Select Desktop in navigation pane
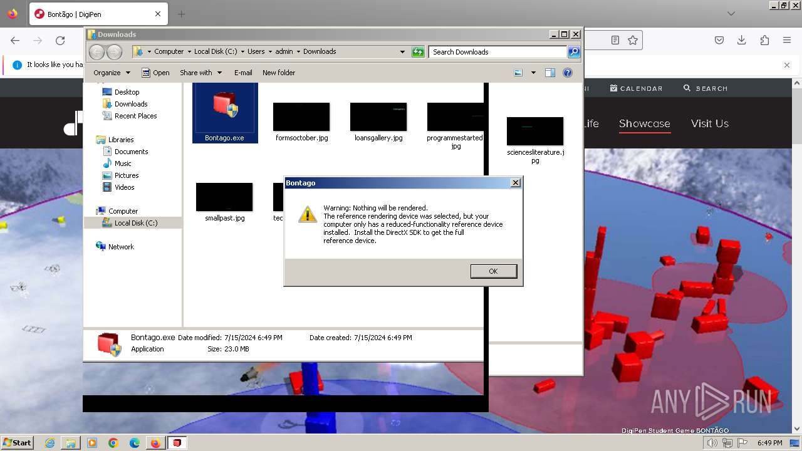This screenshot has height=451, width=802. point(127,92)
